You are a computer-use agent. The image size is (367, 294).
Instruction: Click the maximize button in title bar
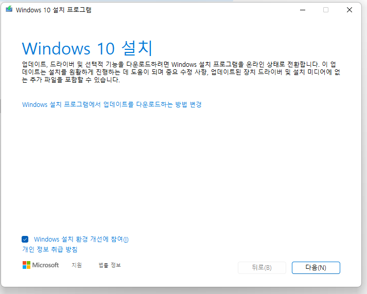coord(326,10)
